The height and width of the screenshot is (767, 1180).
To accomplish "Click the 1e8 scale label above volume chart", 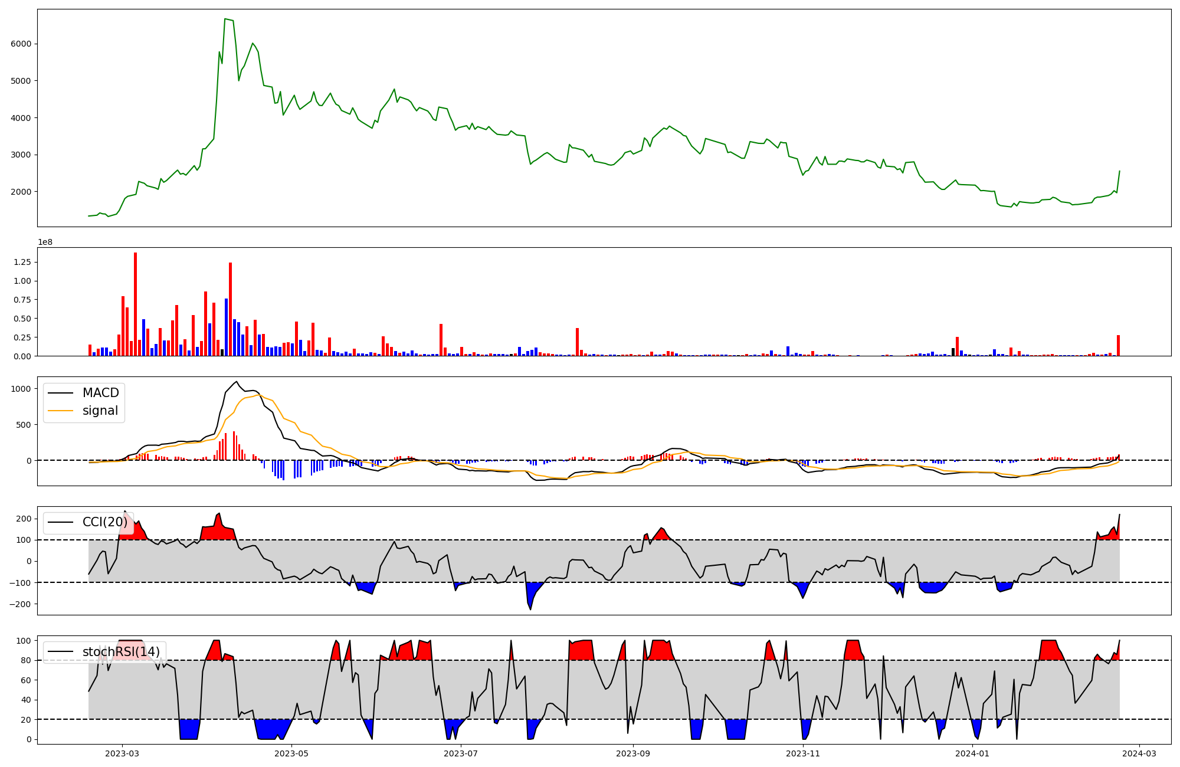I will point(45,242).
